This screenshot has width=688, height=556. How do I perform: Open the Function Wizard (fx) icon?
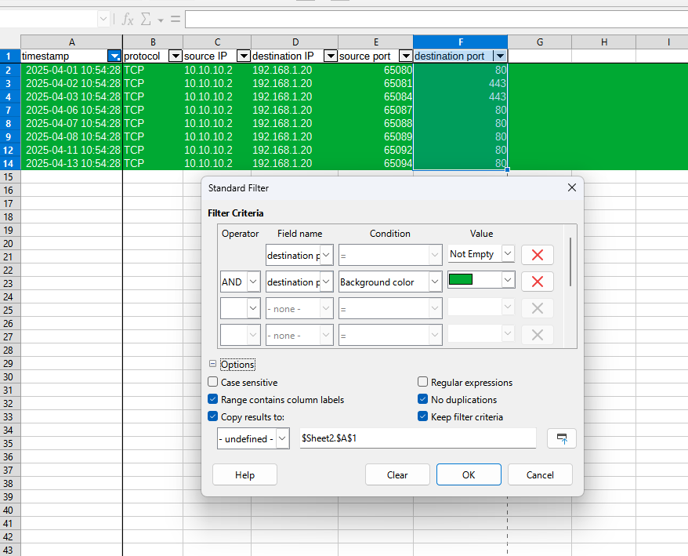tap(128, 19)
